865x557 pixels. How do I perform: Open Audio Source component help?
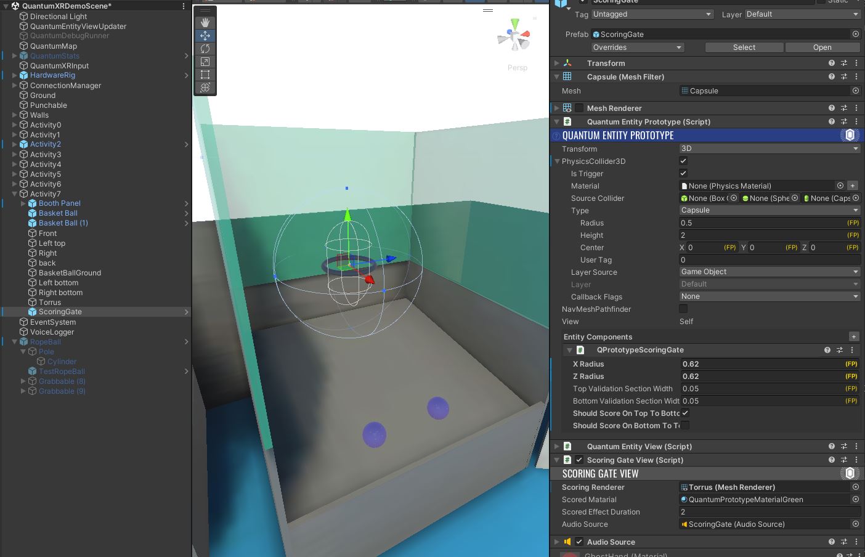[x=832, y=542]
